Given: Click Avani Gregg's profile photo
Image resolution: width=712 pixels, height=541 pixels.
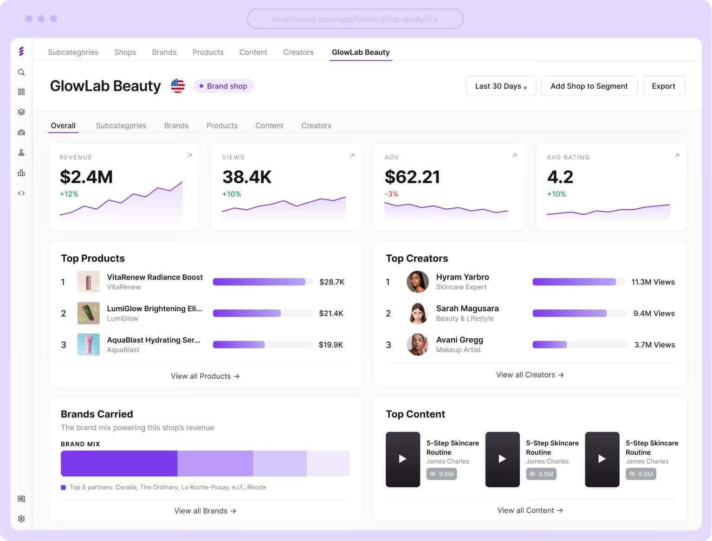Looking at the screenshot, I should point(418,345).
